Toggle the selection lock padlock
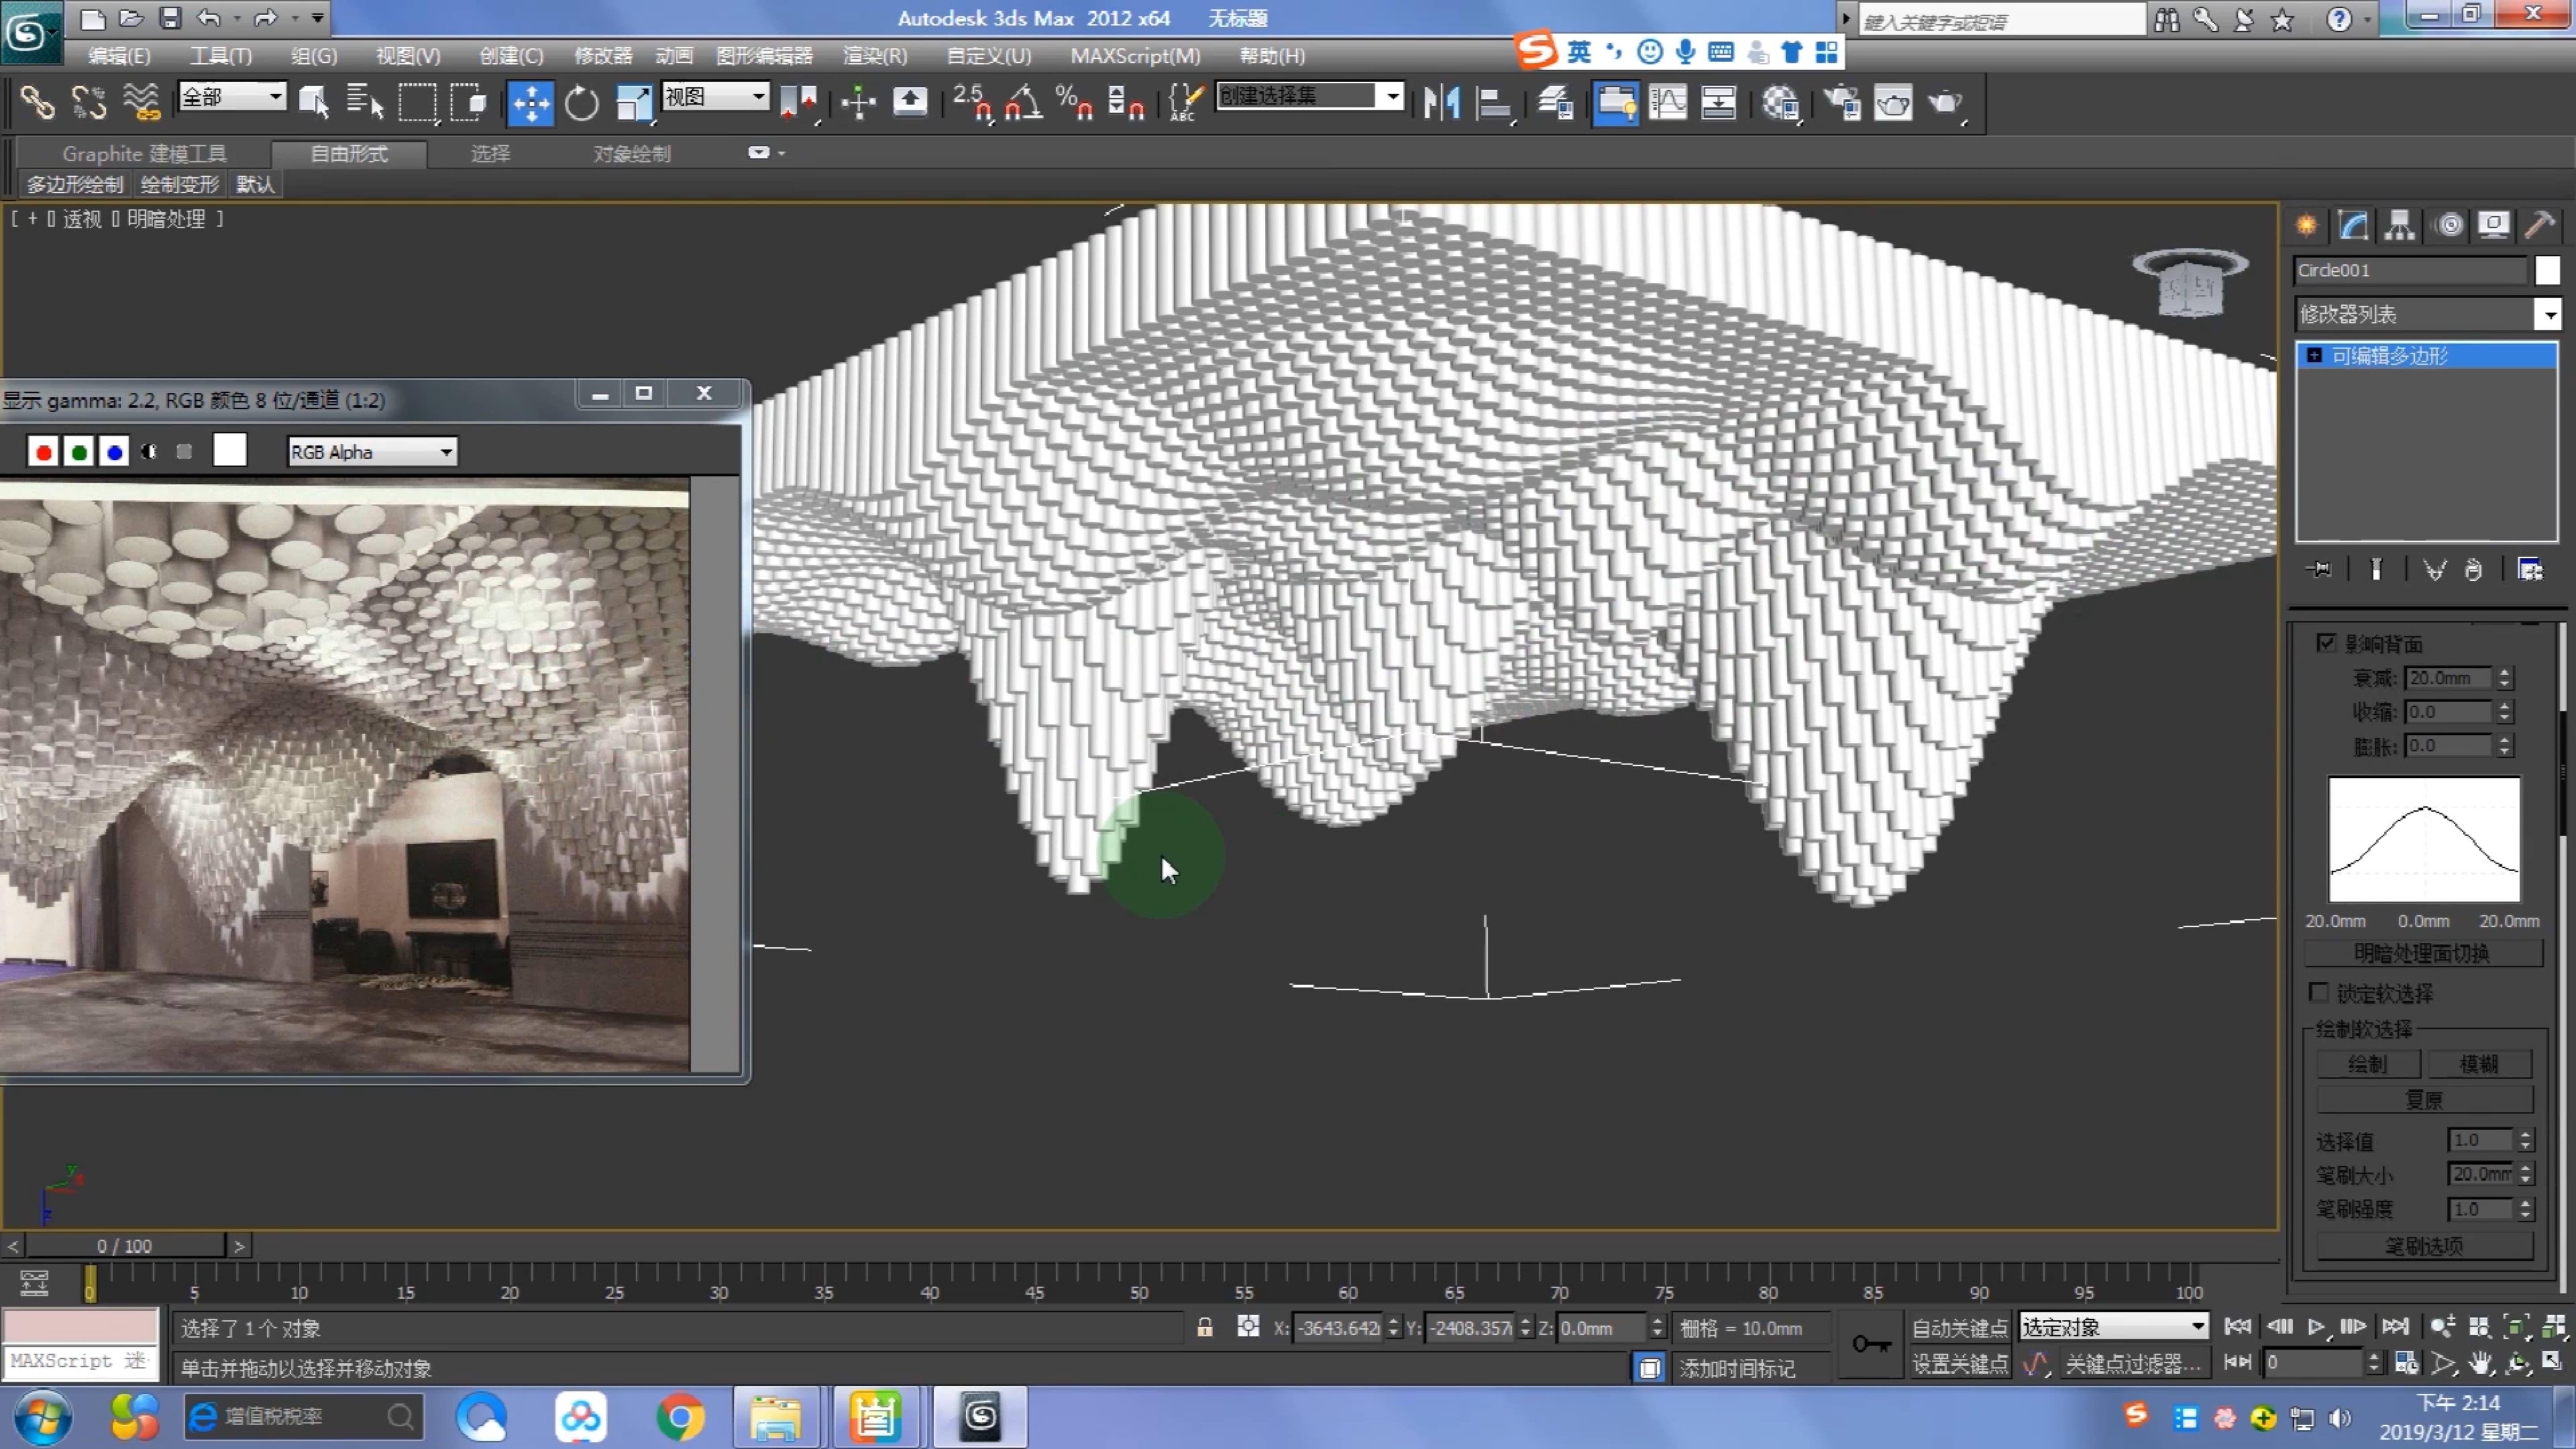This screenshot has height=1449, width=2576. pos(1205,1327)
